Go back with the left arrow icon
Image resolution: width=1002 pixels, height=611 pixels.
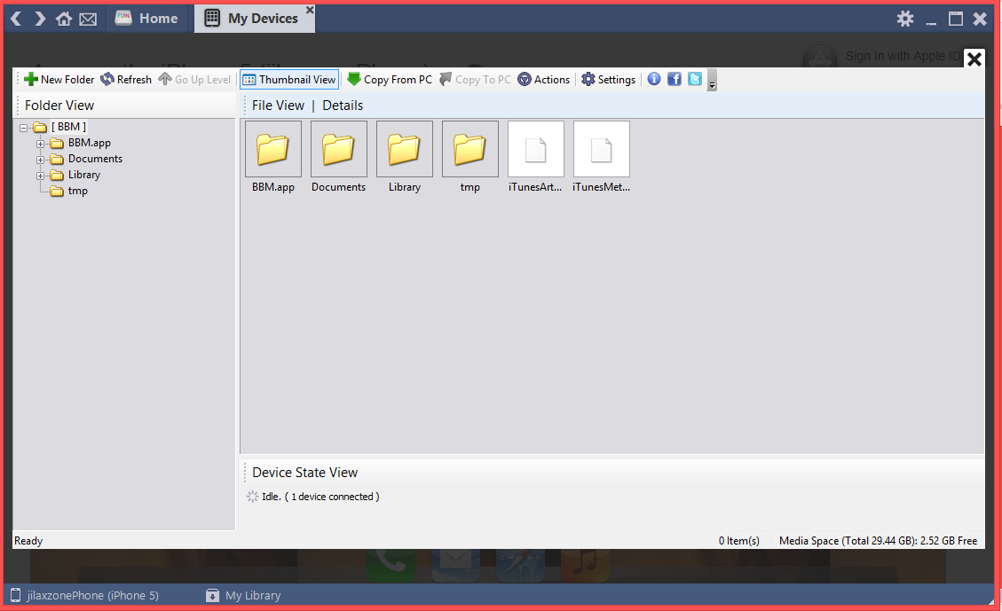[x=17, y=19]
